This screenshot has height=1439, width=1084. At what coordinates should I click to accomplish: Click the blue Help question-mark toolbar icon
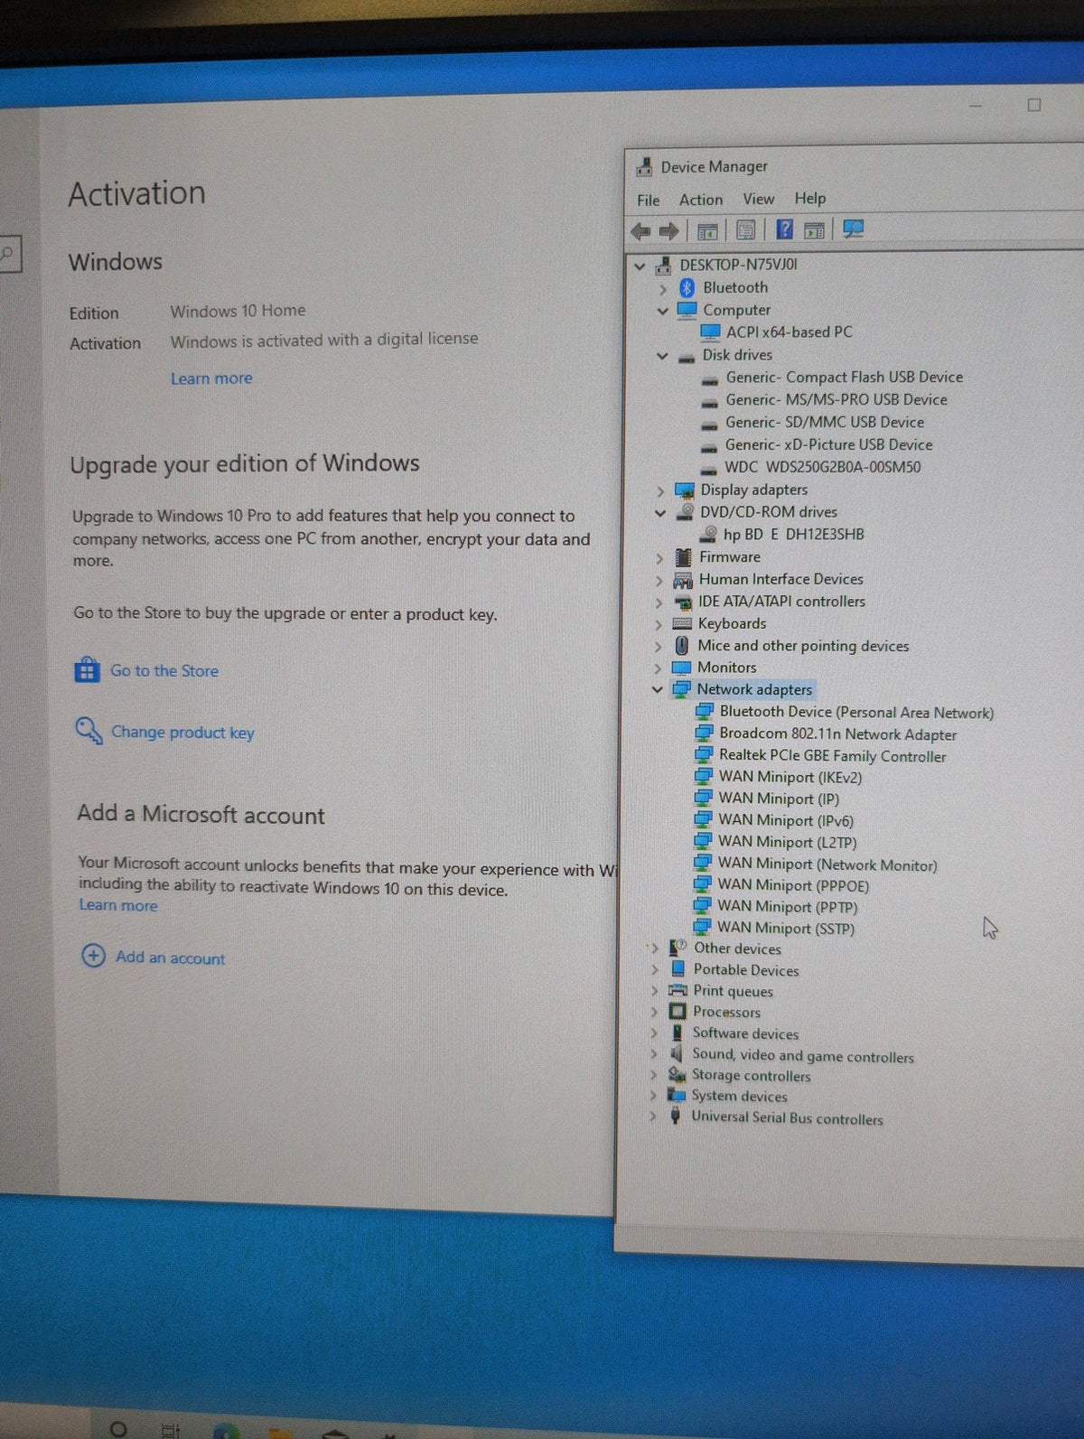(x=785, y=229)
